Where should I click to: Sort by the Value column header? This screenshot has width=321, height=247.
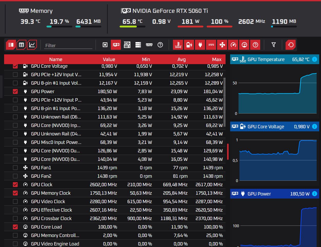(x=109, y=59)
